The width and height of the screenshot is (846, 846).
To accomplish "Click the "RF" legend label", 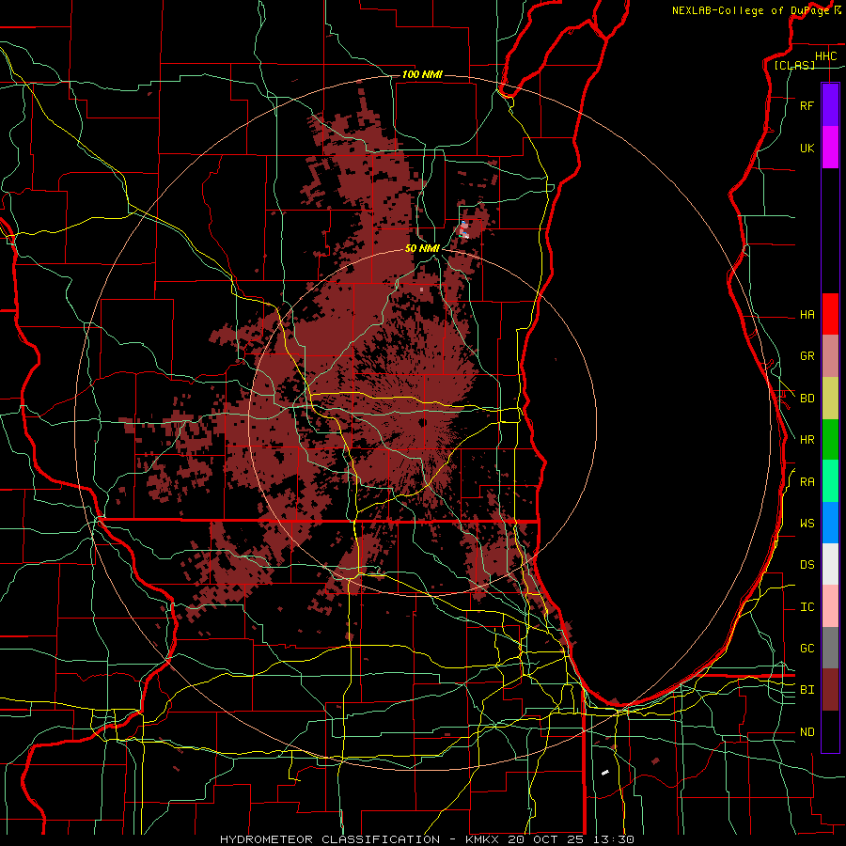I will click(807, 105).
